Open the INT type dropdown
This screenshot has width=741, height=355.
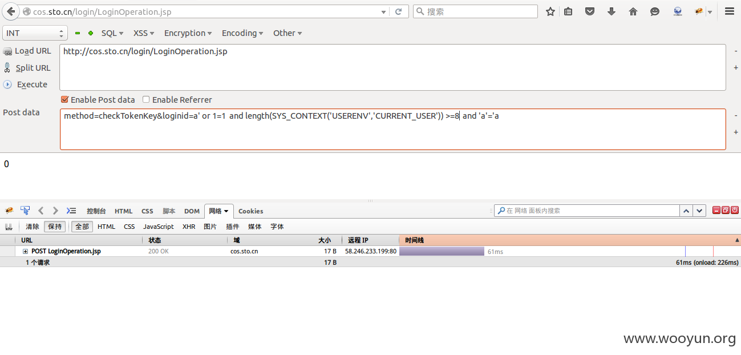pyautogui.click(x=35, y=33)
